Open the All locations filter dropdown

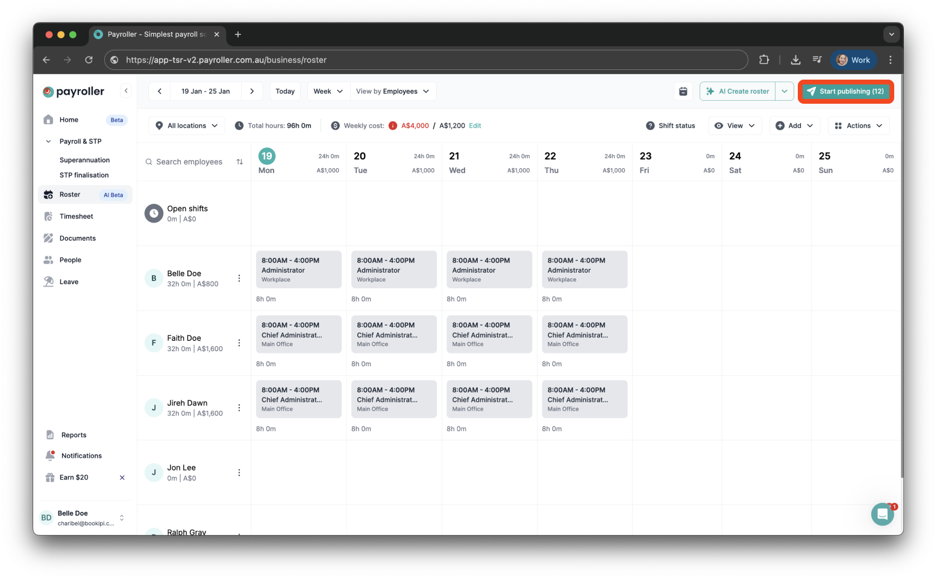pos(186,125)
